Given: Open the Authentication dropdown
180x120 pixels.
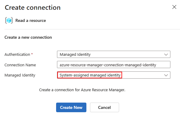Looking at the screenshot, I should pyautogui.click(x=113, y=54).
